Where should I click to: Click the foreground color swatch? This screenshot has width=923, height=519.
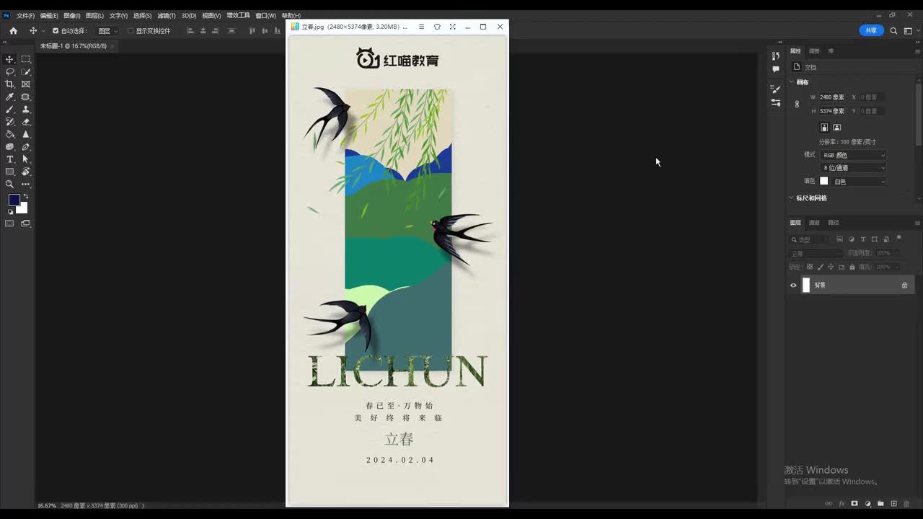[14, 200]
